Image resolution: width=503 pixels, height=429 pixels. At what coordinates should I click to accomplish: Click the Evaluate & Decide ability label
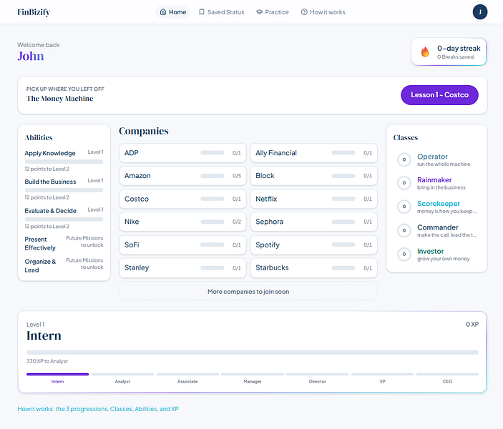[x=50, y=211]
